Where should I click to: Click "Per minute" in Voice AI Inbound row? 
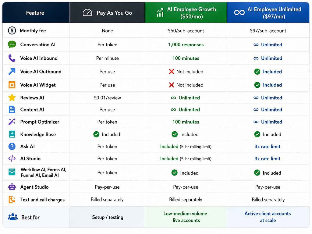108,58
